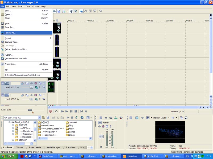
Task: Mute track 7
Action: [40, 95]
